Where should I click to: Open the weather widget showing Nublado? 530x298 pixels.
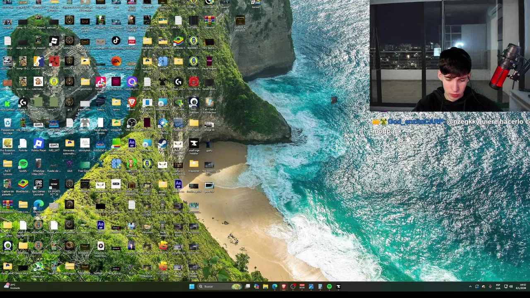[x=12, y=286]
